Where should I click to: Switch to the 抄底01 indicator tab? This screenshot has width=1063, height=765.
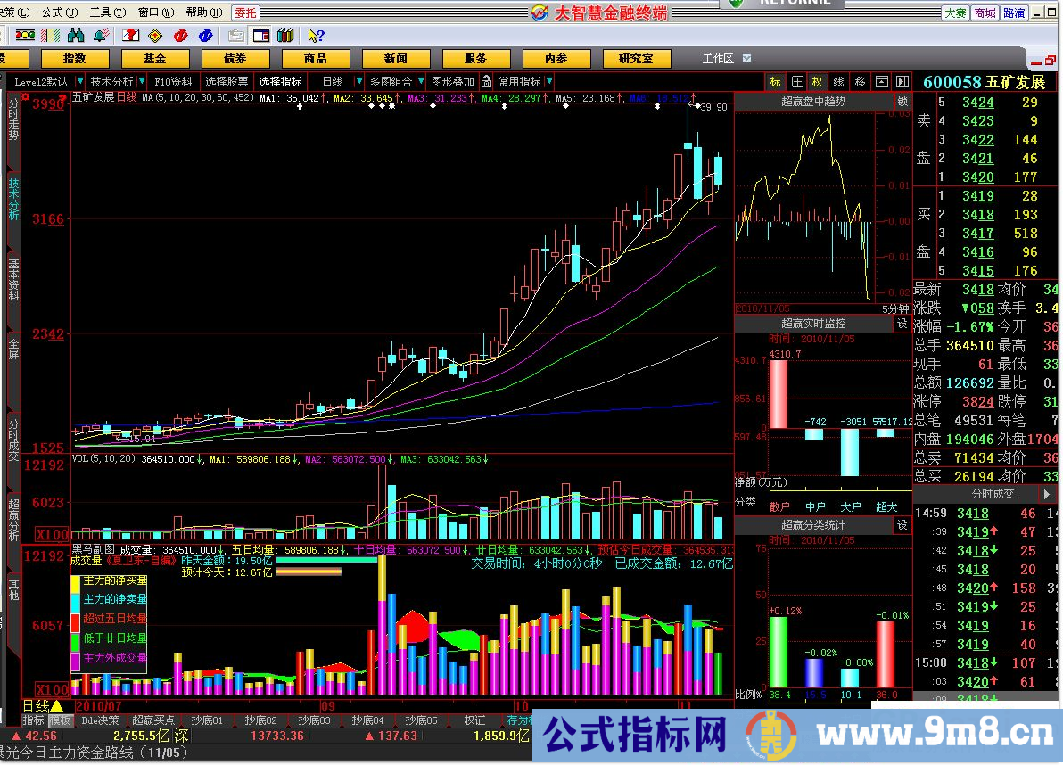point(207,720)
